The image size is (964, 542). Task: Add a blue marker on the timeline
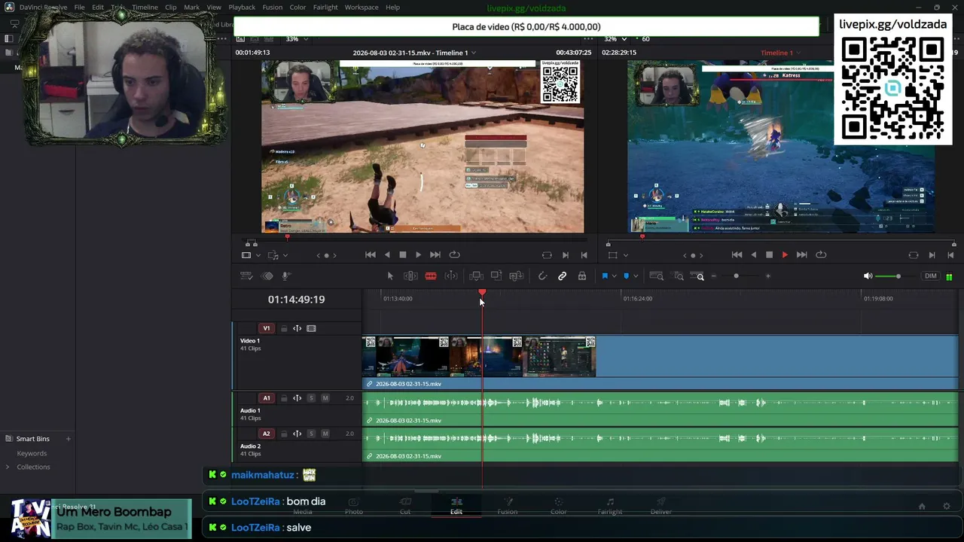coord(626,276)
